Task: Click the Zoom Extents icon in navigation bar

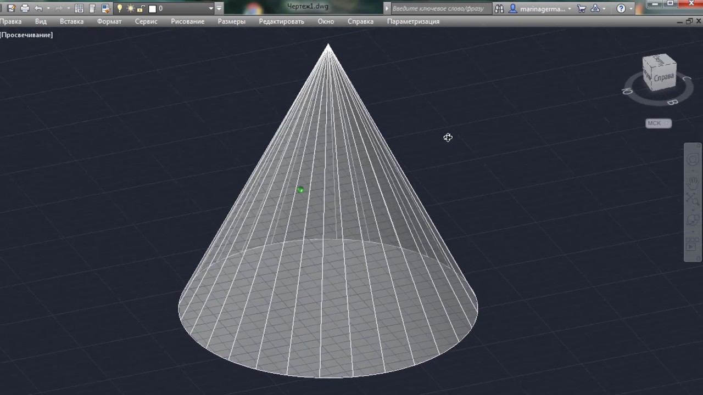Action: [693, 200]
